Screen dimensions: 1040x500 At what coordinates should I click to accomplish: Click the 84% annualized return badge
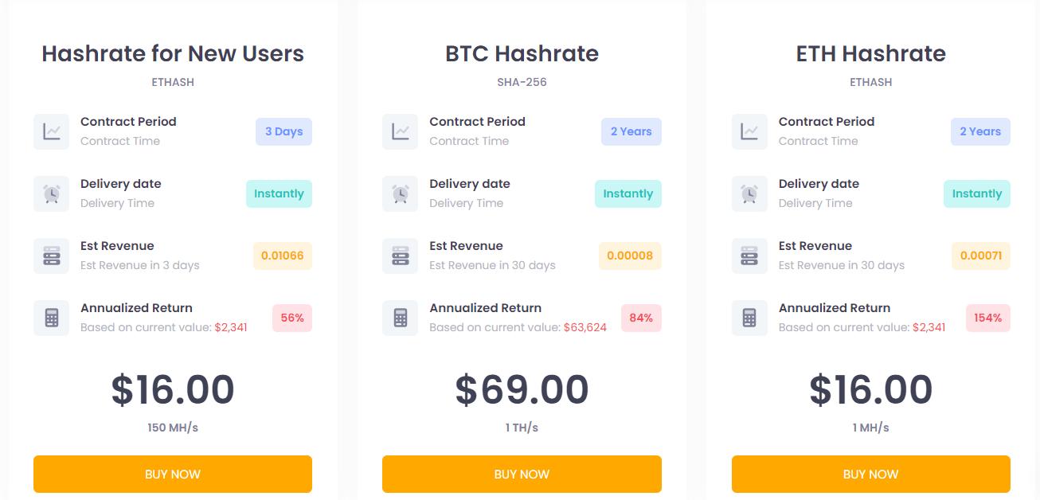[x=641, y=318]
